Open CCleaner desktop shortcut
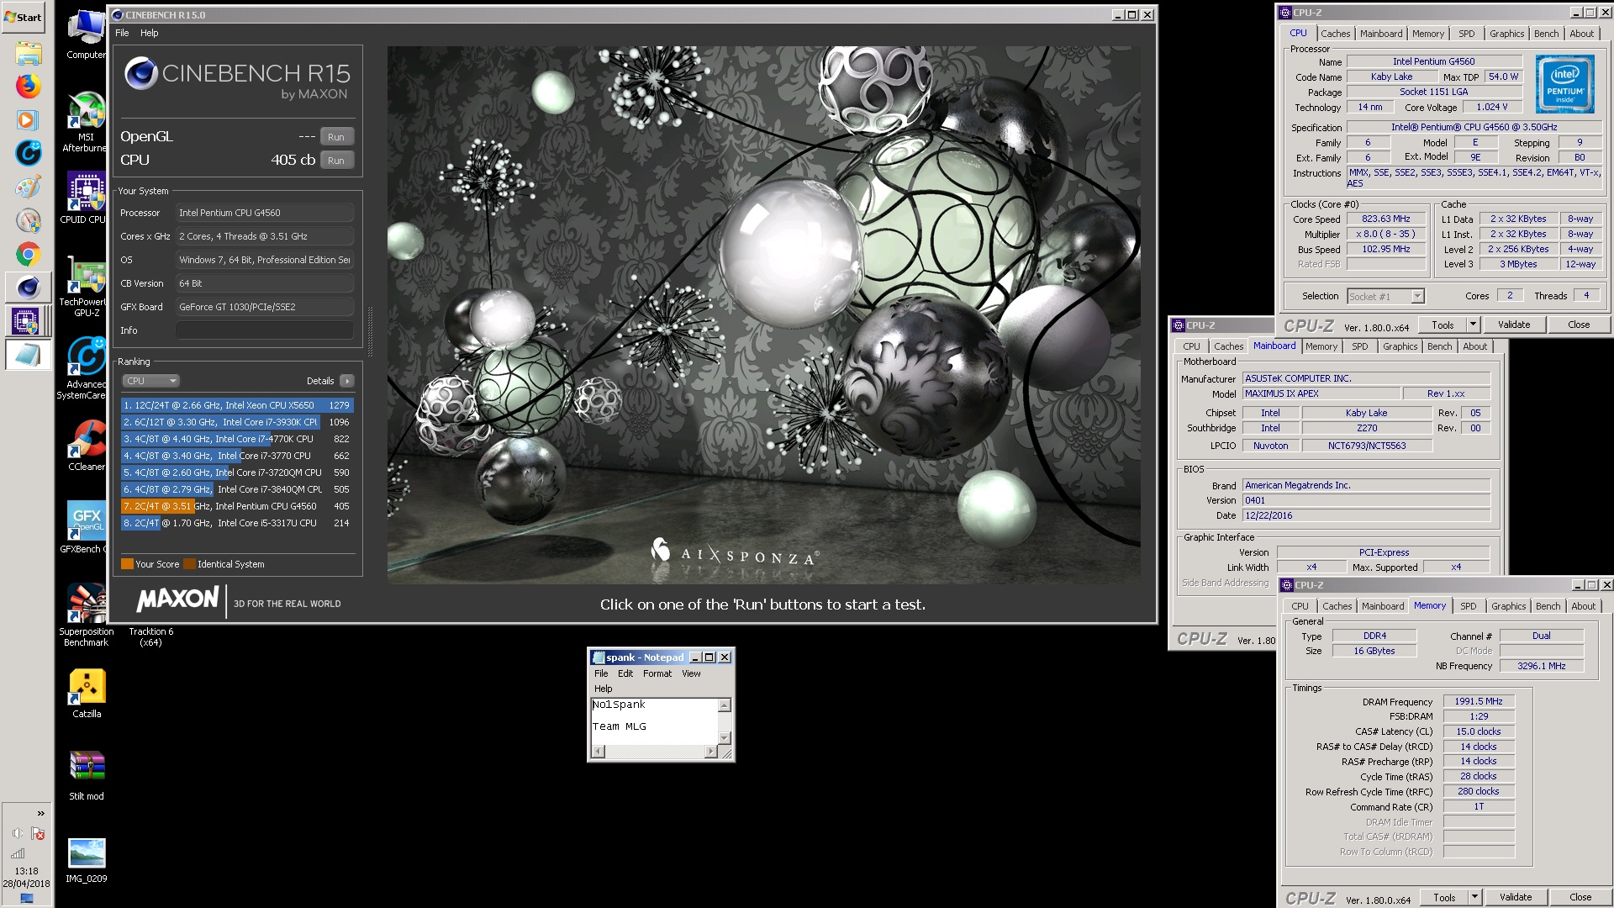 click(86, 446)
